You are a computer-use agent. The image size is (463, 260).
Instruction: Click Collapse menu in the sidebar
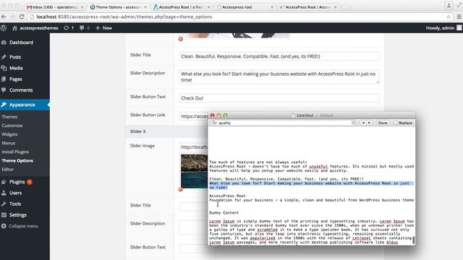(23, 226)
